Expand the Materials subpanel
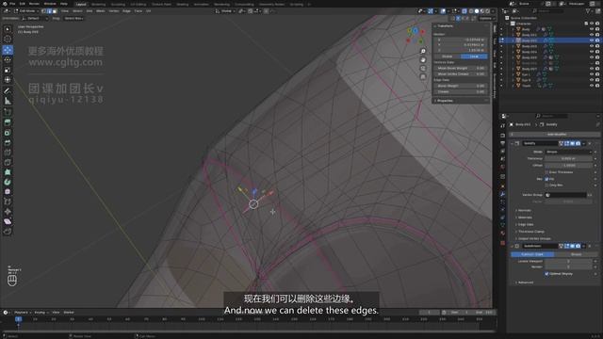The height and width of the screenshot is (339, 603). (525, 218)
